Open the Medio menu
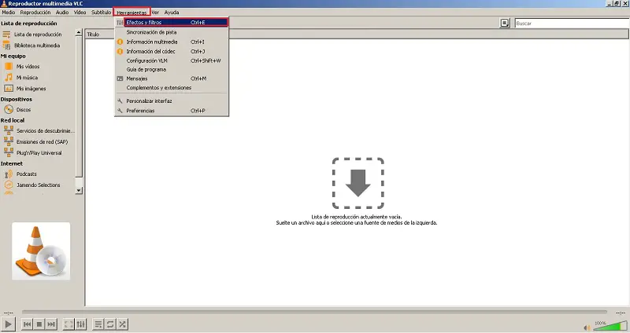The width and height of the screenshot is (630, 333). (x=9, y=13)
